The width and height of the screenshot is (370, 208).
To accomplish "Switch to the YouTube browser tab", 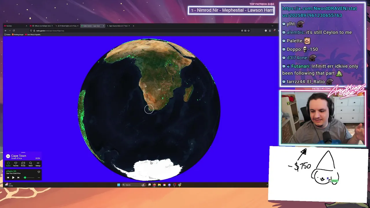I will (16, 26).
